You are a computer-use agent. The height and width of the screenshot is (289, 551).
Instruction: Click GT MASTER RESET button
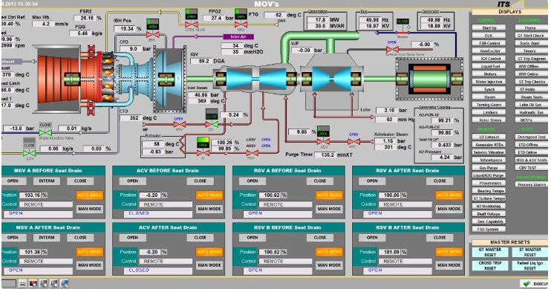tap(490, 252)
